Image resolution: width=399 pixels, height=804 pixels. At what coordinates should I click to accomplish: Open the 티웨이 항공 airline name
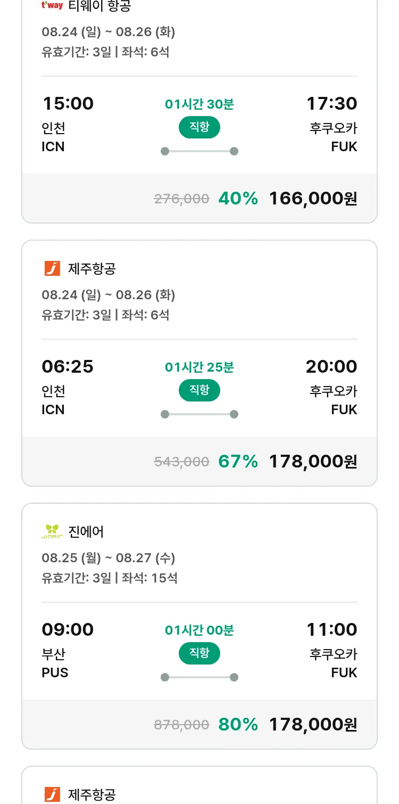(x=100, y=6)
